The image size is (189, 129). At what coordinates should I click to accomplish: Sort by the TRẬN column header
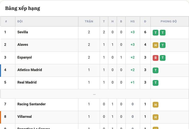point(89,21)
